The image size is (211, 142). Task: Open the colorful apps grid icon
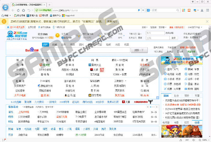click(184, 10)
